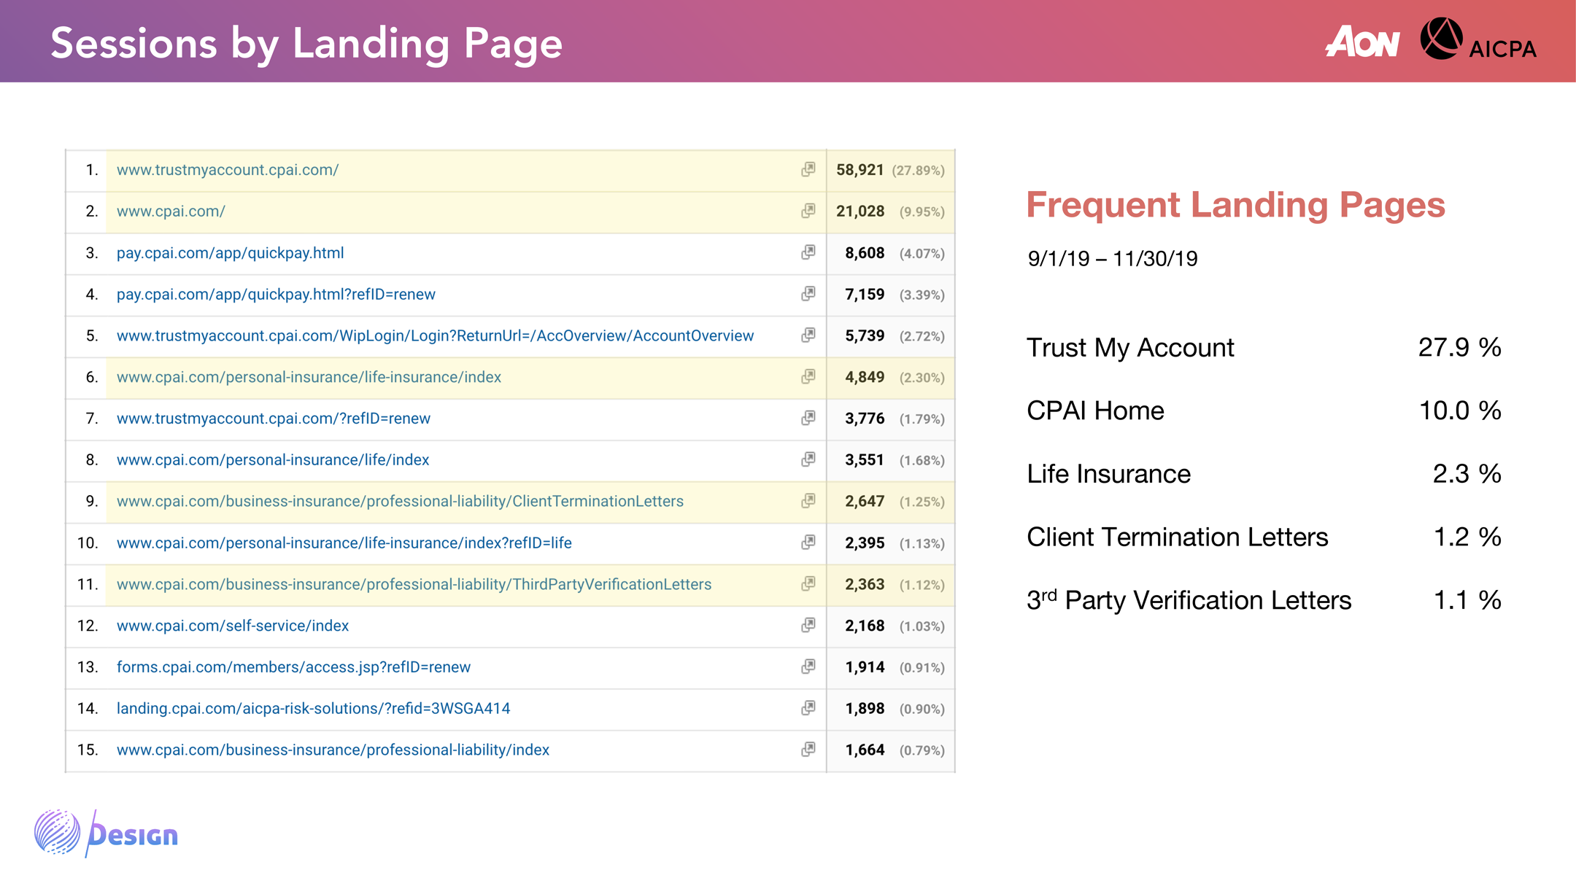The height and width of the screenshot is (886, 1576).
Task: Open the WipLogin AccountOverview link
Action: 435,335
